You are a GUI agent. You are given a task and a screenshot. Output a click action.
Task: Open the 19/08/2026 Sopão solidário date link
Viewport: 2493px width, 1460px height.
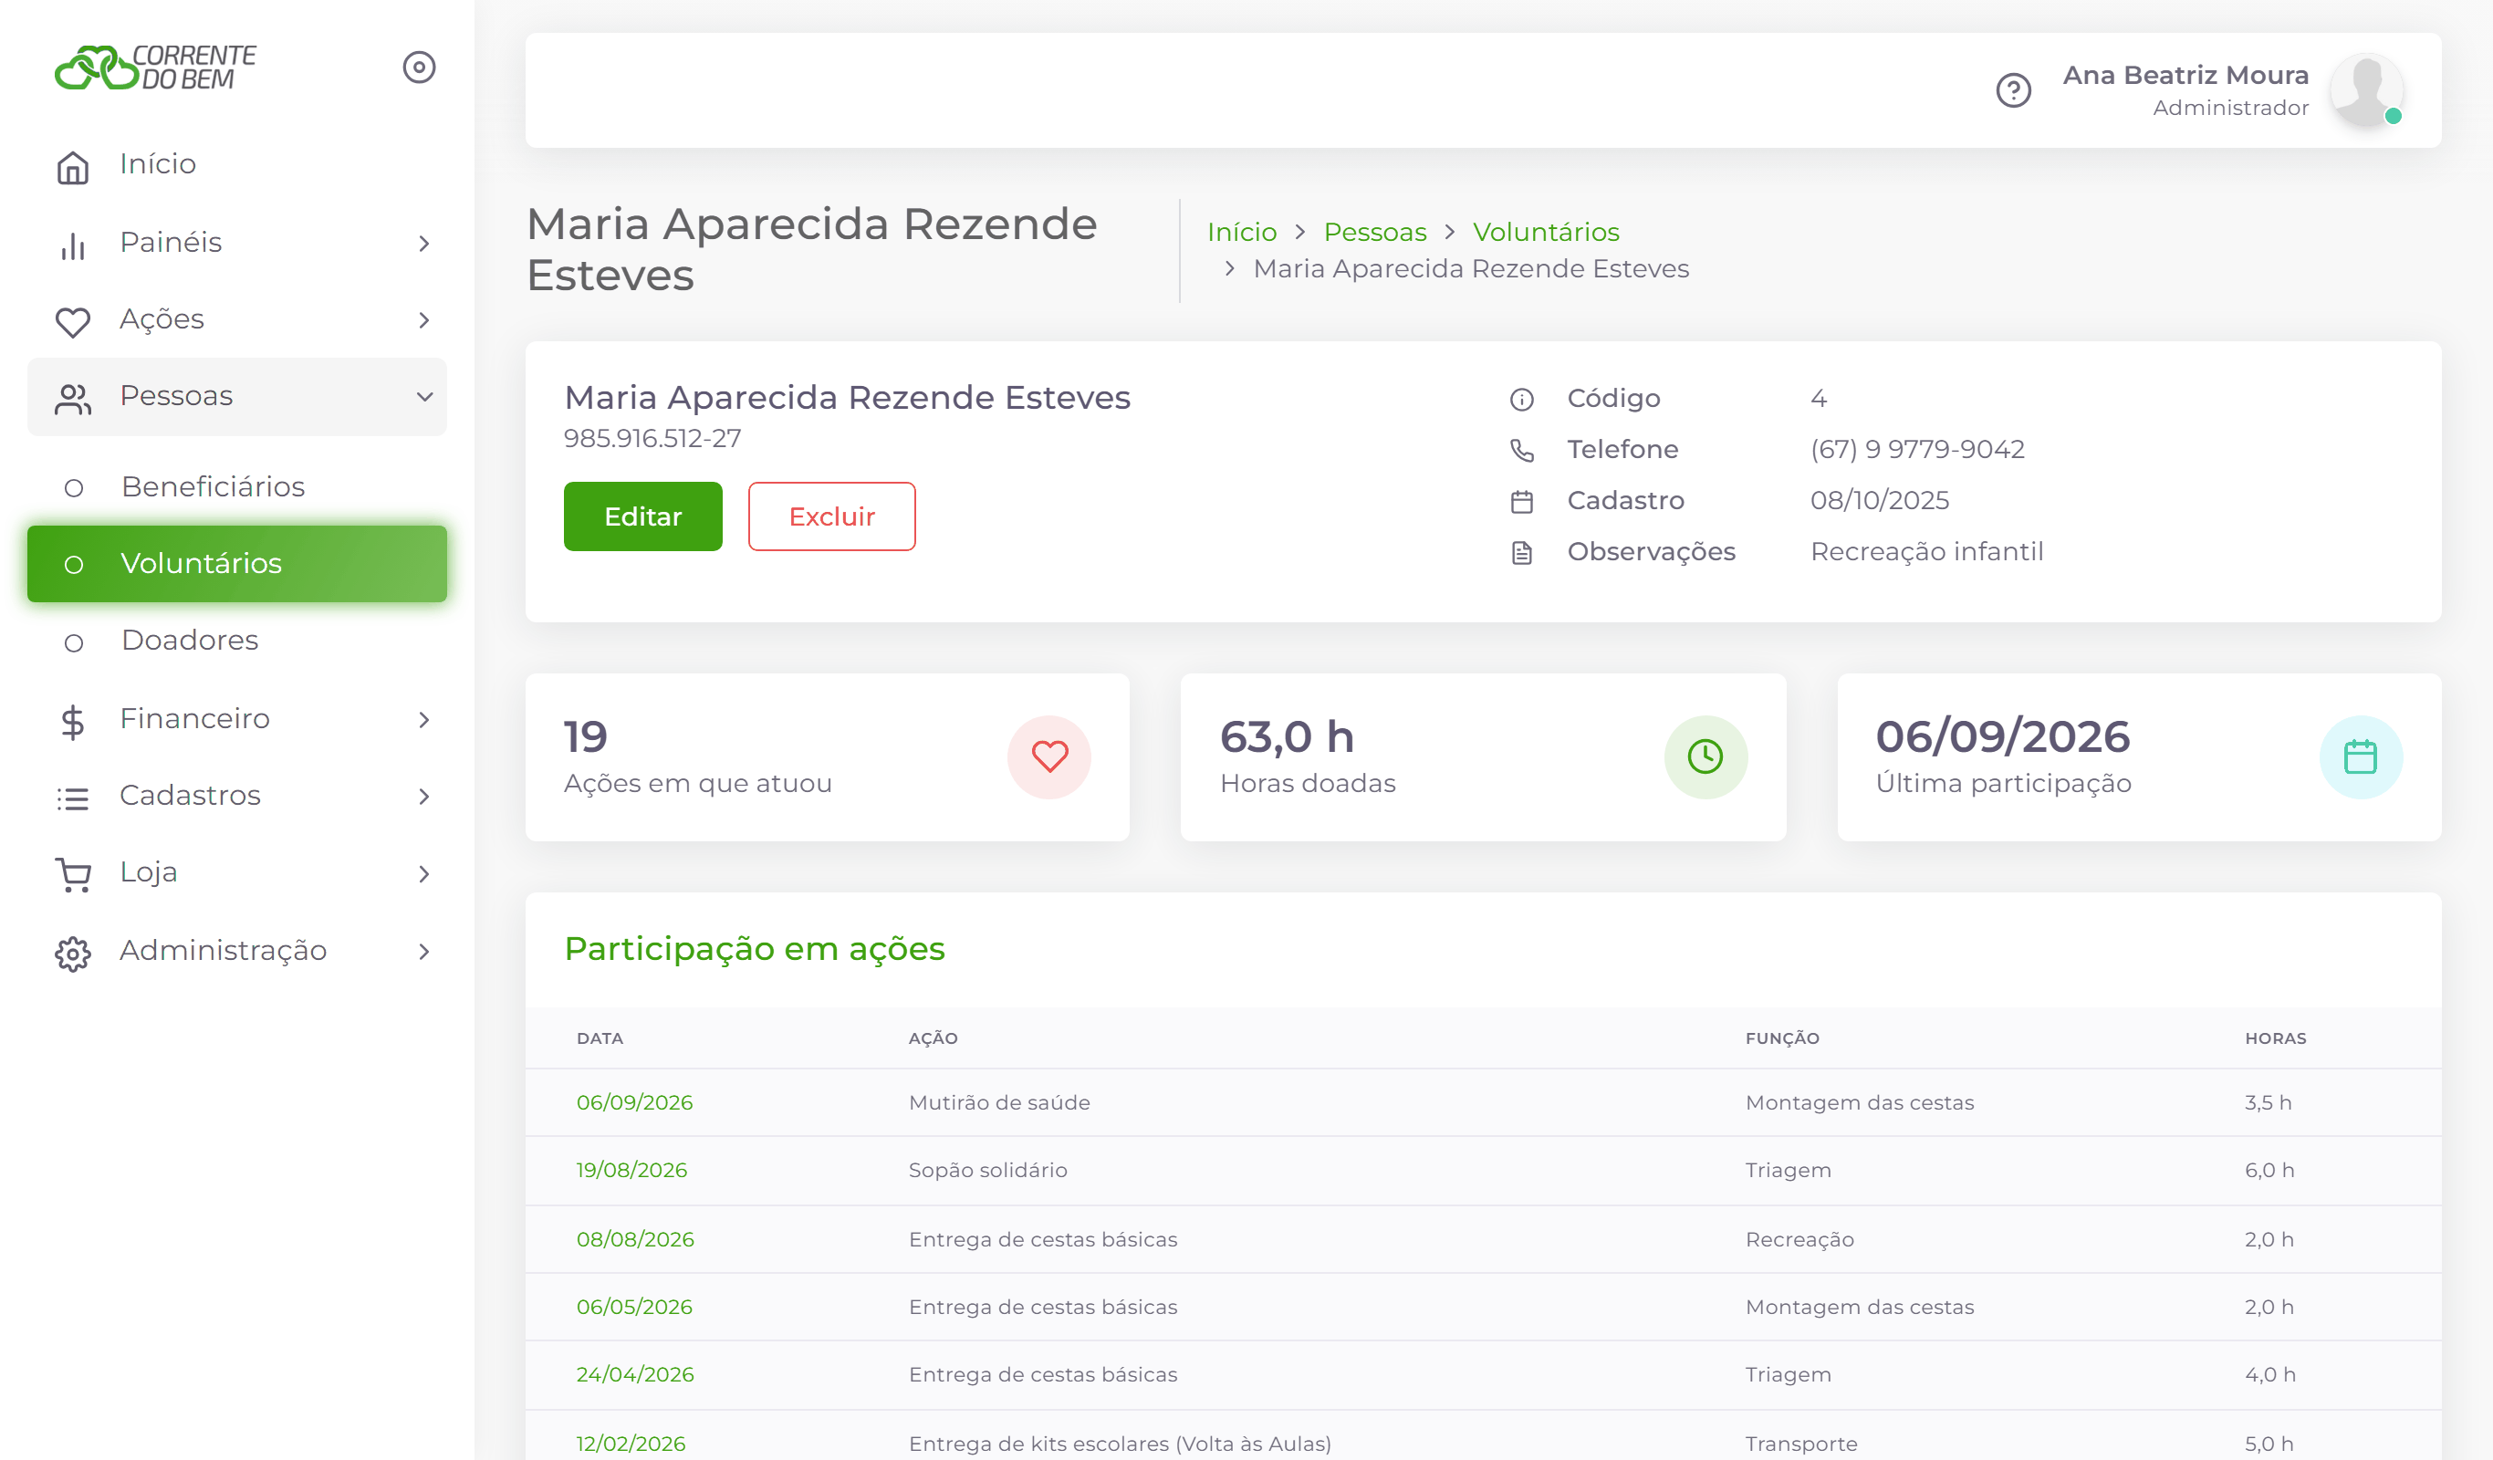coord(631,1169)
